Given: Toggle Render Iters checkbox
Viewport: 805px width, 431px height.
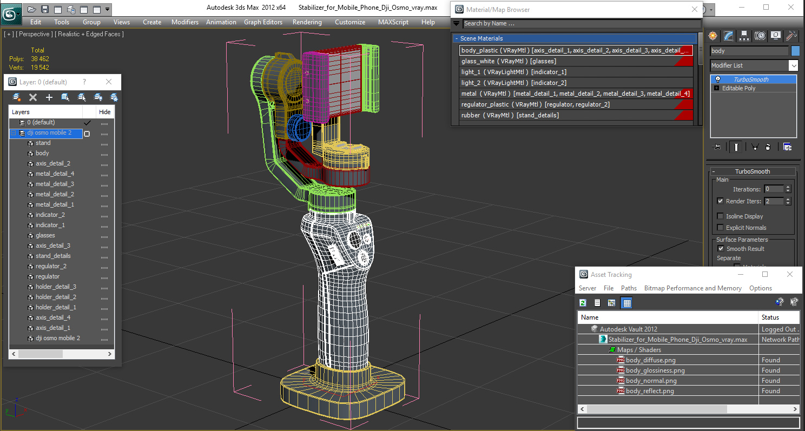Looking at the screenshot, I should (x=720, y=201).
